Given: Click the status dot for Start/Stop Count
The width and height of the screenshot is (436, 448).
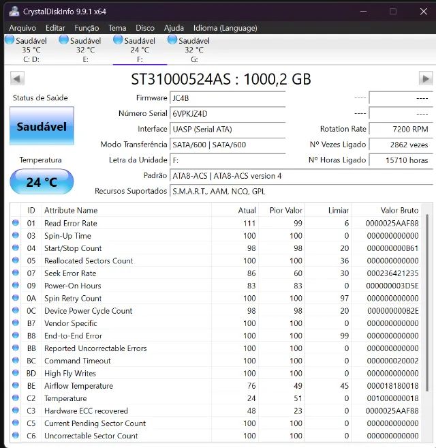Looking at the screenshot, I should pyautogui.click(x=16, y=248).
